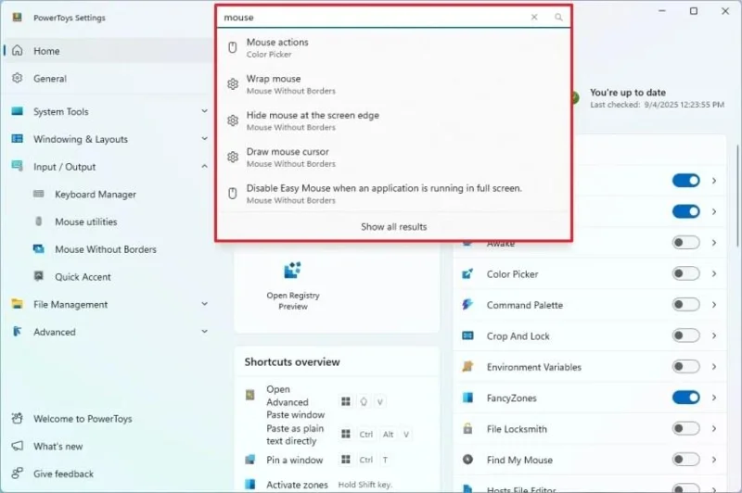Screen dimensions: 742x493
Task: Click the Give feedback icon
Action: point(18,474)
